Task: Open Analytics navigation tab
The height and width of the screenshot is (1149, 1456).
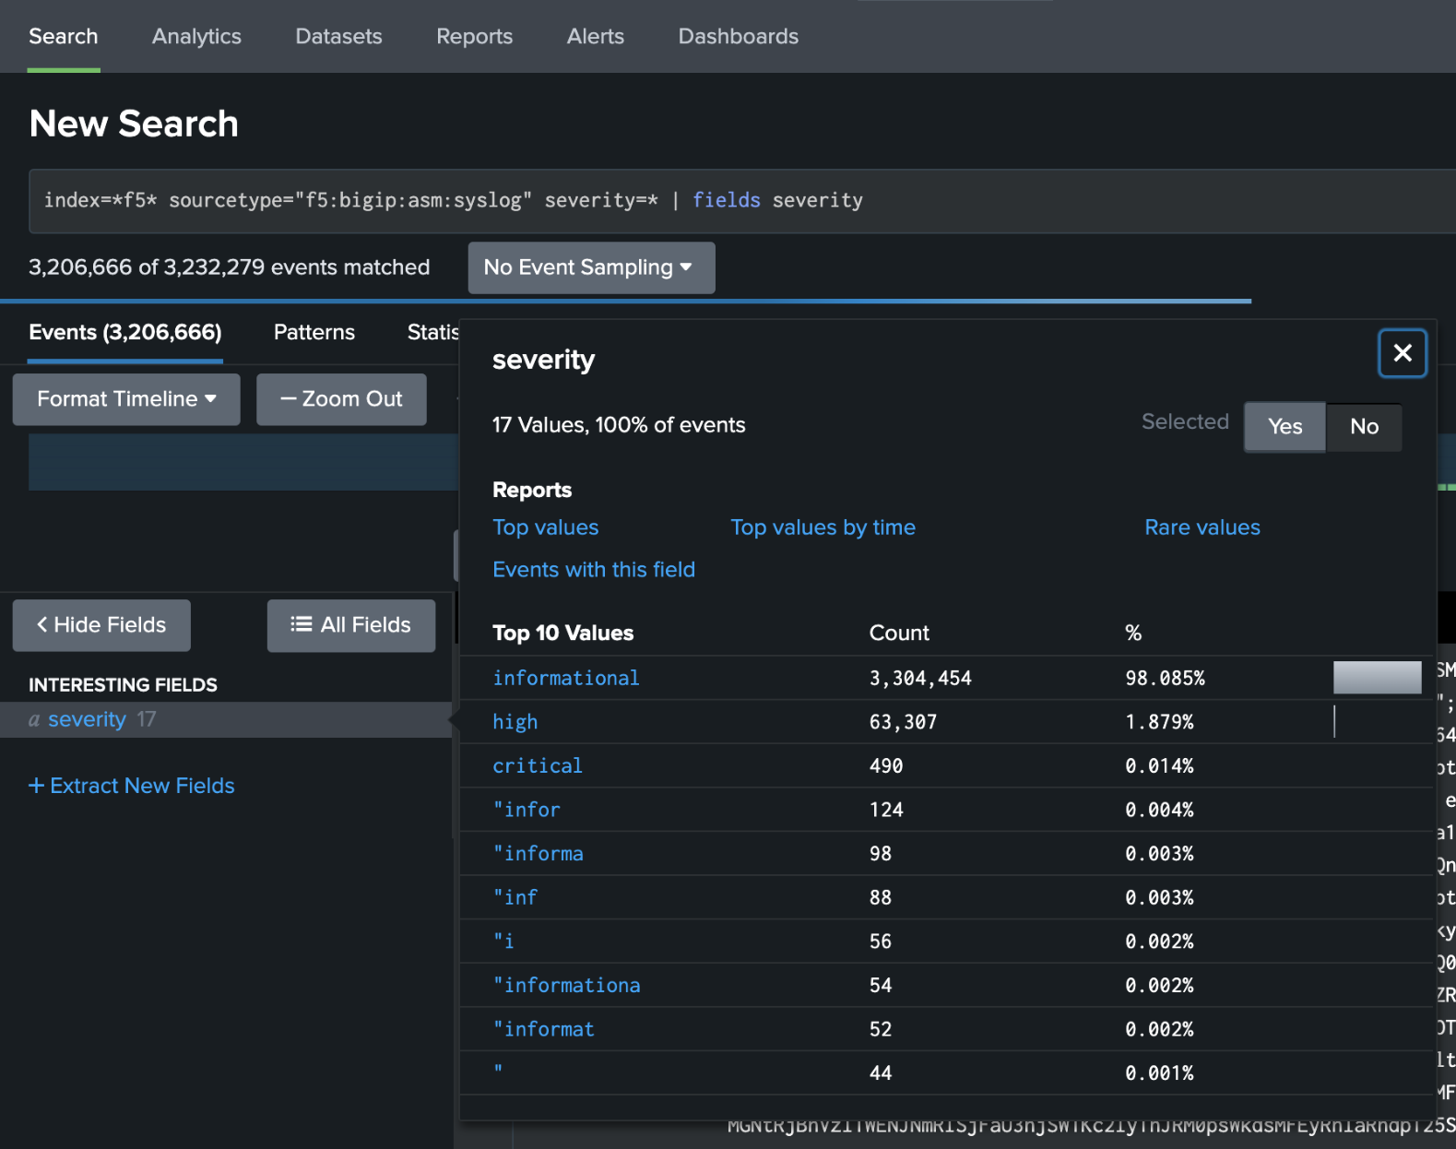Action: point(196,37)
